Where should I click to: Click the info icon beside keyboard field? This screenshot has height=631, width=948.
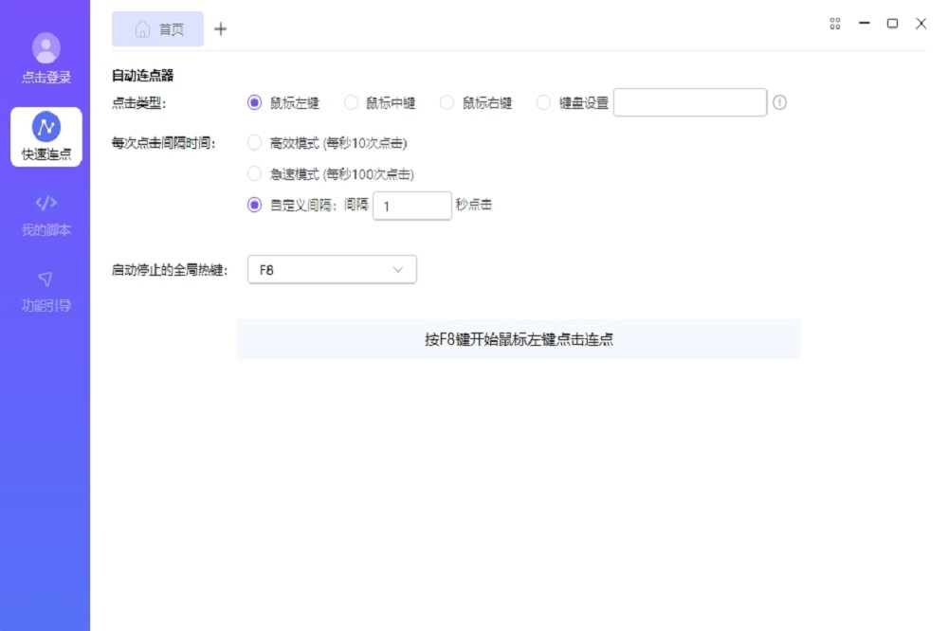click(x=779, y=102)
